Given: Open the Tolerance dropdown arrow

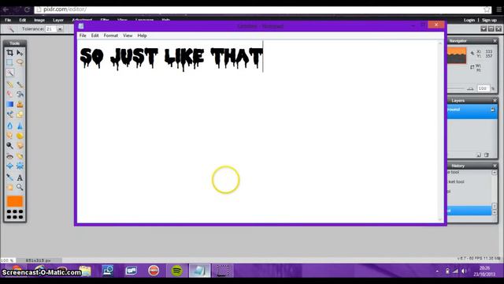Looking at the screenshot, I should coord(60,29).
